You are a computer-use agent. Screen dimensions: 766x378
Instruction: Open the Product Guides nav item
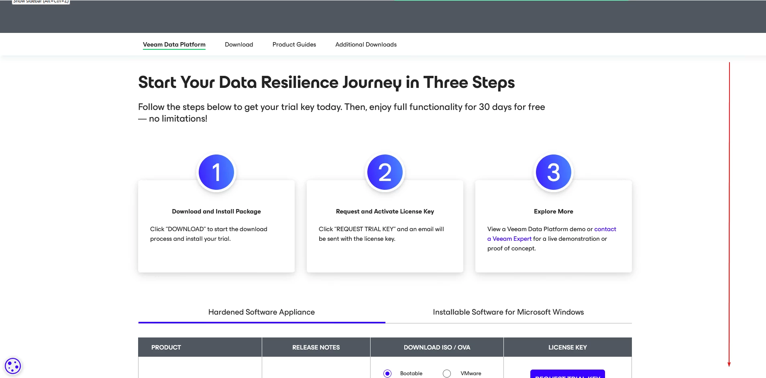pyautogui.click(x=294, y=45)
